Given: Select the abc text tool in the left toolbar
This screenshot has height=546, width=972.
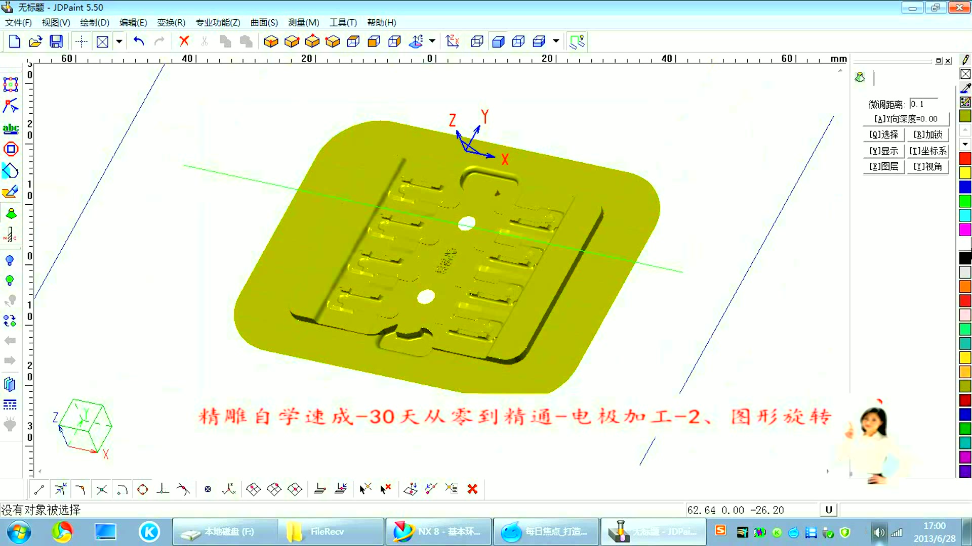Looking at the screenshot, I should [x=11, y=128].
